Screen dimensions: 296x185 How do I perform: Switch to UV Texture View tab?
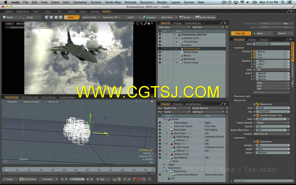[x=30, y=97]
